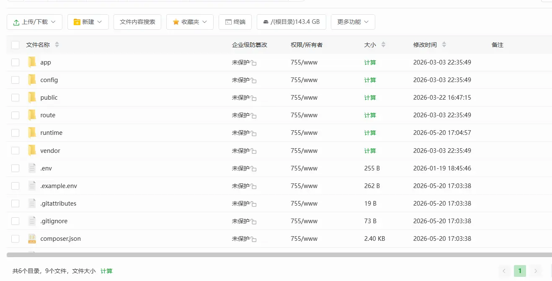Screen dimensions: 552x281
Task: Check the box for route folder
Action: click(x=15, y=115)
